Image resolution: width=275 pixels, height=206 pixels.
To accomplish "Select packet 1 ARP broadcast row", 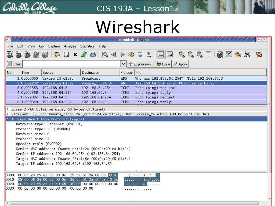I will tap(136, 79).
